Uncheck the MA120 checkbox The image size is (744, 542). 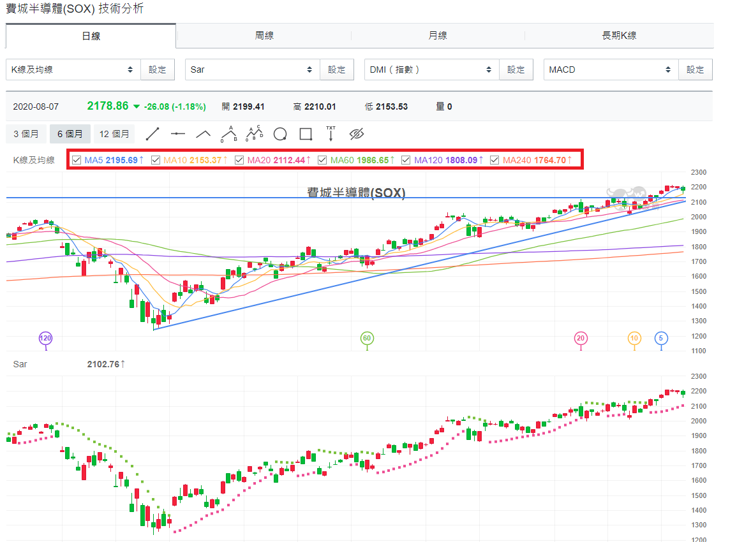click(x=406, y=160)
